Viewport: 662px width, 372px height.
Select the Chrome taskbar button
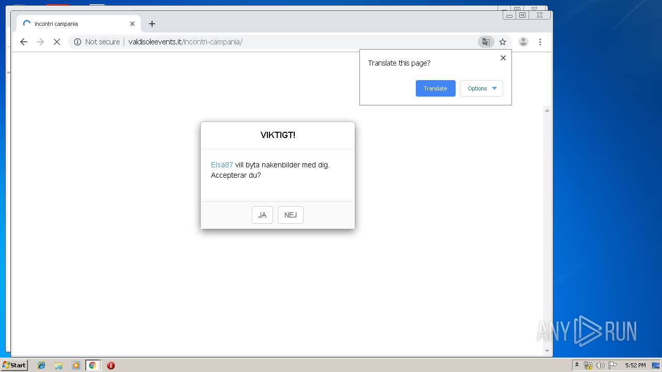point(93,365)
